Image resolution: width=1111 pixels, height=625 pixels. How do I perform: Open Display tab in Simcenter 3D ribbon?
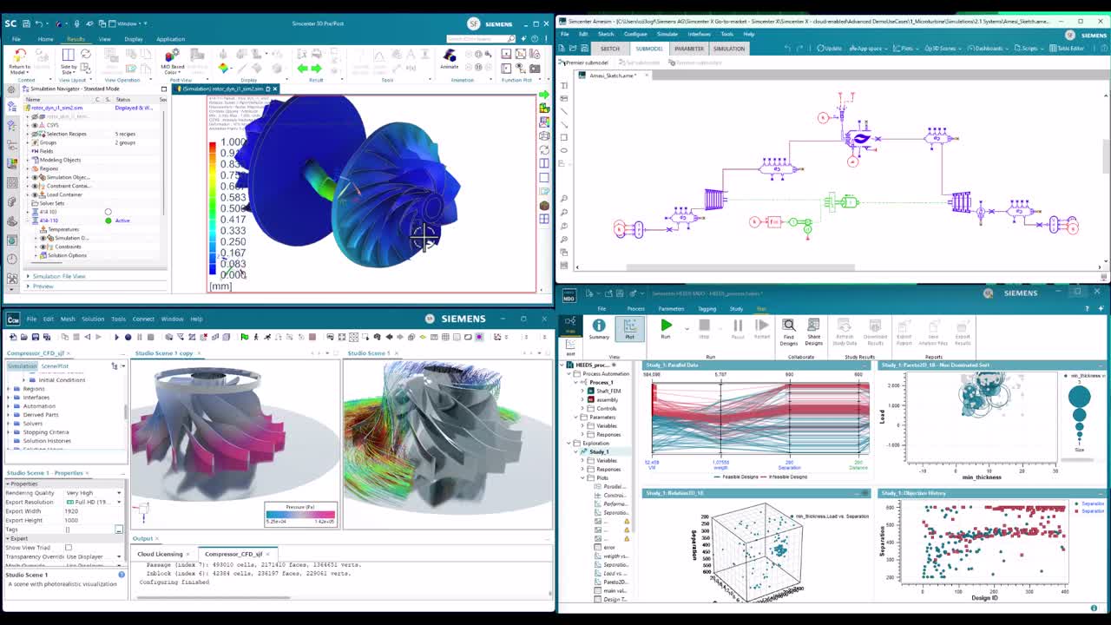point(134,39)
